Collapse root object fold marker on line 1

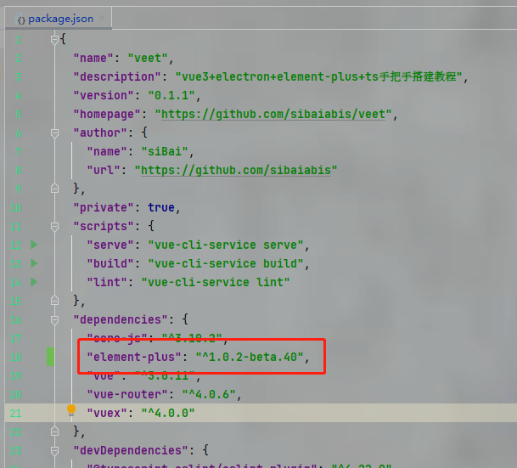[x=54, y=40]
